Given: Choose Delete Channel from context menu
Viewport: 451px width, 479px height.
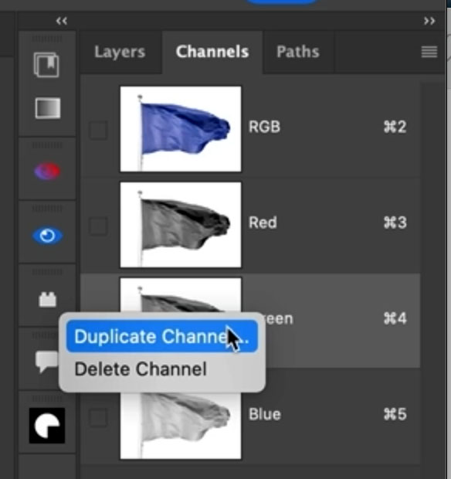Looking at the screenshot, I should pos(141,369).
